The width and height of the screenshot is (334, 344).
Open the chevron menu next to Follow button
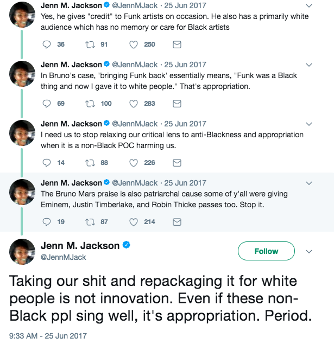pyautogui.click(x=309, y=251)
